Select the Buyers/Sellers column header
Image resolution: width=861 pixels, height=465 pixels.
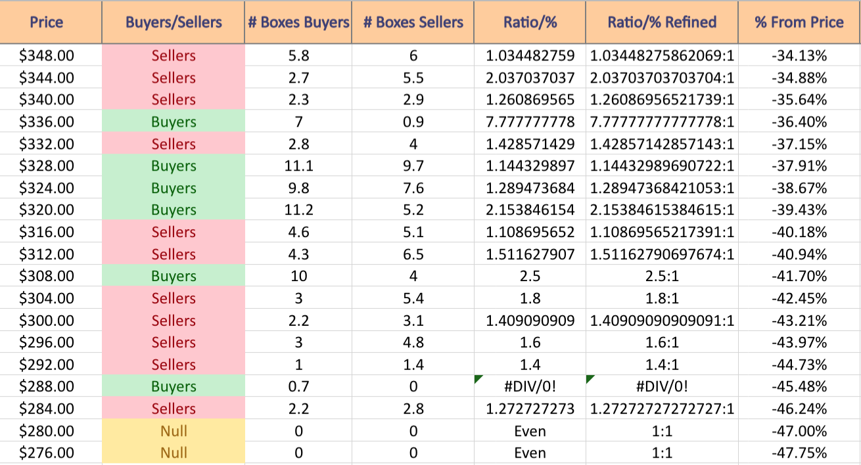click(174, 22)
